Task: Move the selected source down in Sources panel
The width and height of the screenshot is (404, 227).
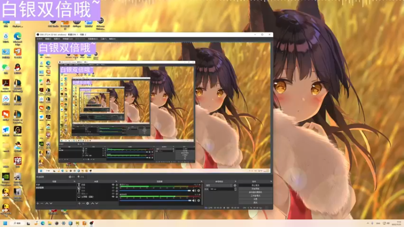Action: (96, 203)
